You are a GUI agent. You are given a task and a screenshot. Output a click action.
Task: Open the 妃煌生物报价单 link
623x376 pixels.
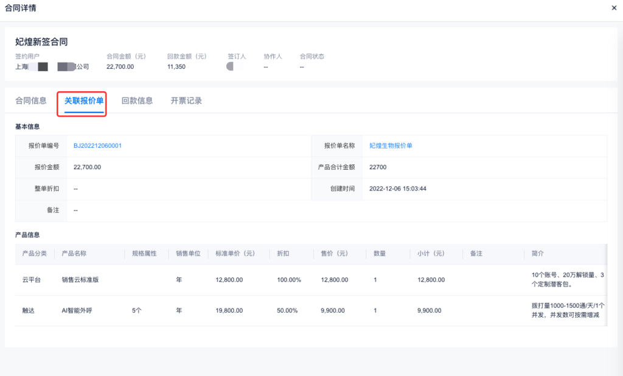point(391,145)
